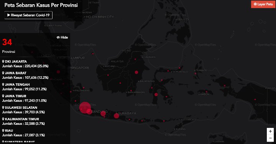276x144 pixels.
Task: Click the pin icon beside SULAWESI SELATAN
Action: tap(3, 108)
